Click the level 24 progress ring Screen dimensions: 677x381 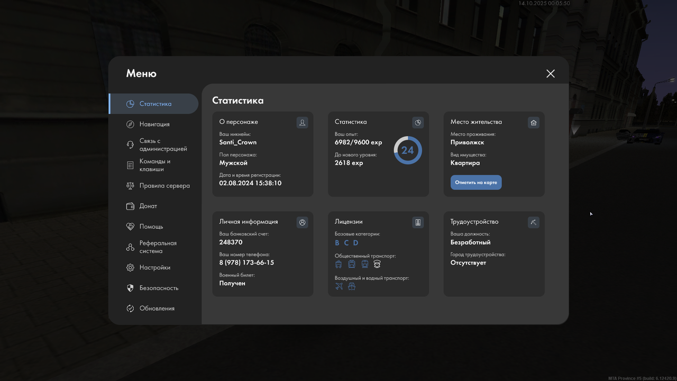pyautogui.click(x=407, y=150)
